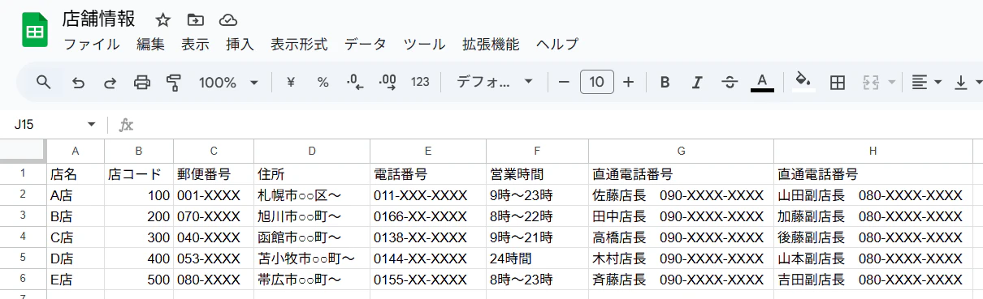Toggle italic formatting

coord(696,82)
